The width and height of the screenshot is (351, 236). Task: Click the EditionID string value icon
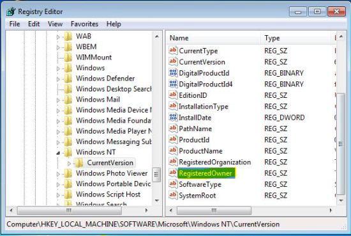point(173,95)
